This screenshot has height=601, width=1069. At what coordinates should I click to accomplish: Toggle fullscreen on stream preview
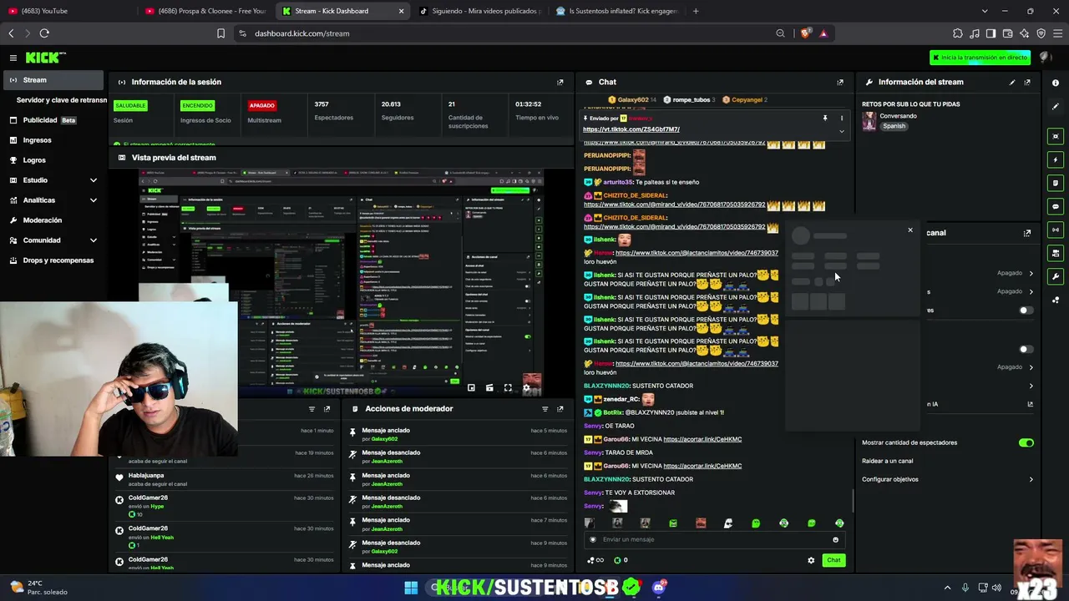508,388
